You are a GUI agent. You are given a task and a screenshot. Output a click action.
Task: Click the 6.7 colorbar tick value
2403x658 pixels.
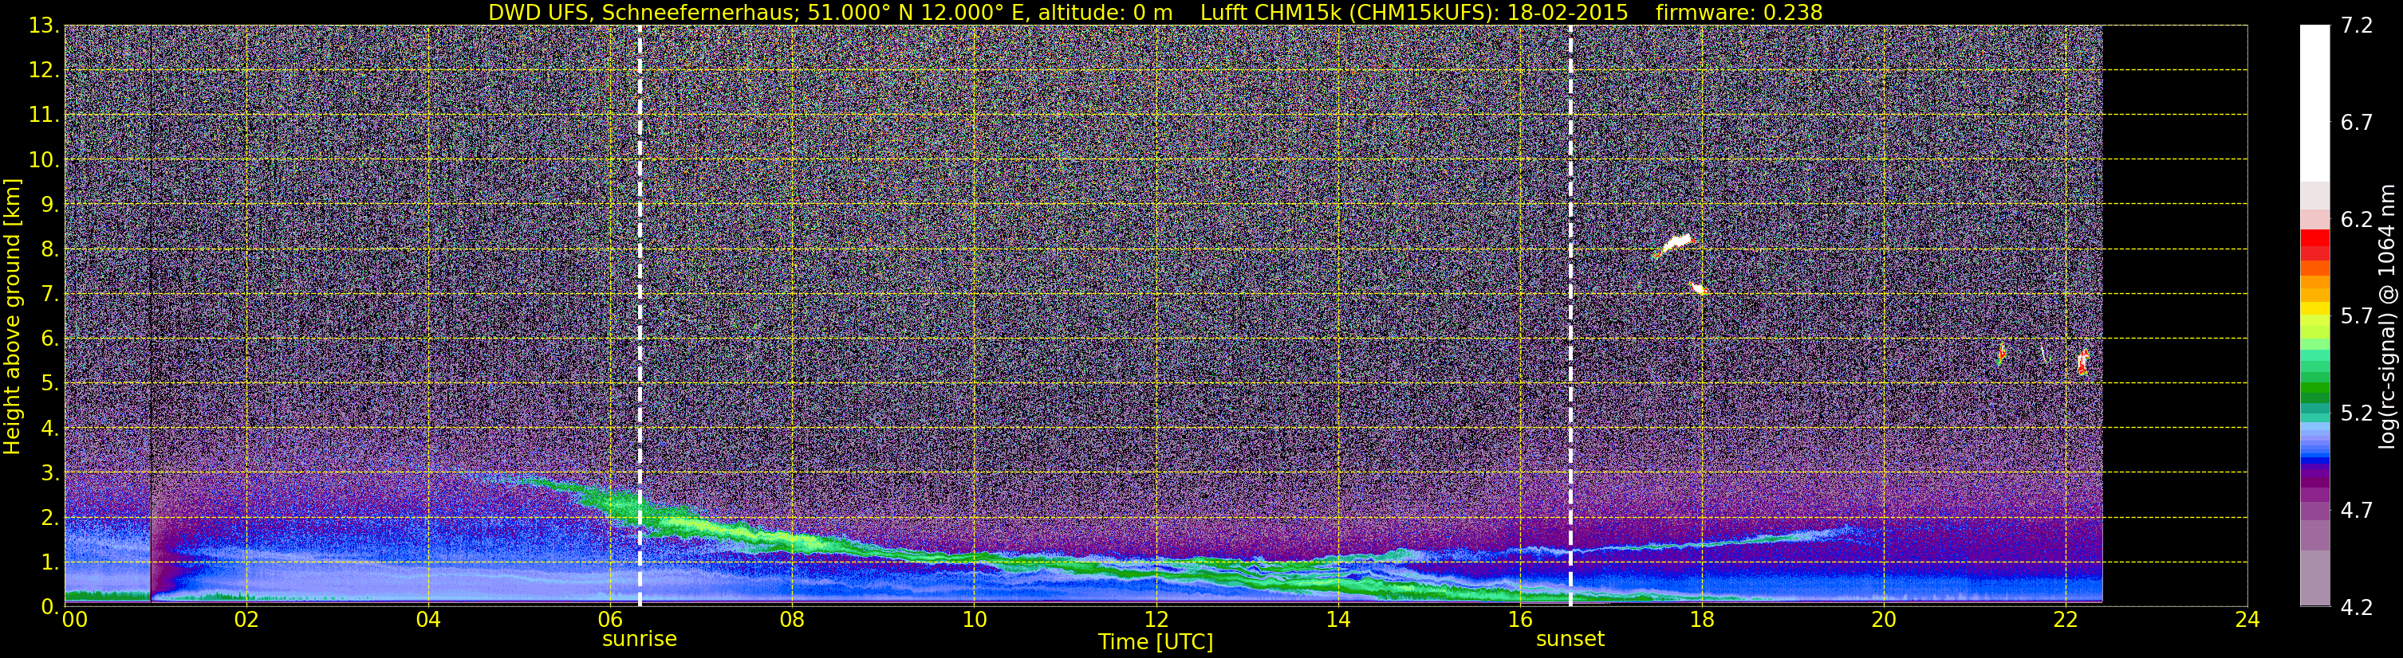pyautogui.click(x=2357, y=123)
